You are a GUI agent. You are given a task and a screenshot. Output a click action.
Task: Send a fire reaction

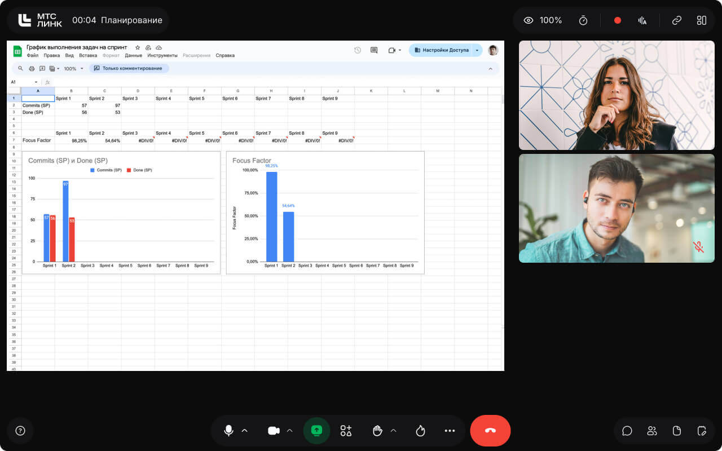coord(420,431)
